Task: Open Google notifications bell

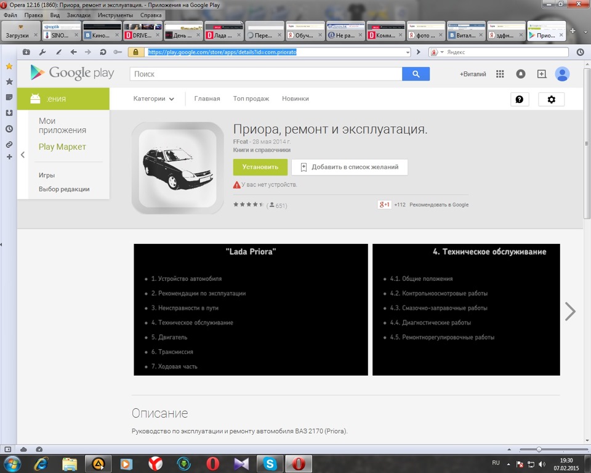Action: click(x=521, y=74)
